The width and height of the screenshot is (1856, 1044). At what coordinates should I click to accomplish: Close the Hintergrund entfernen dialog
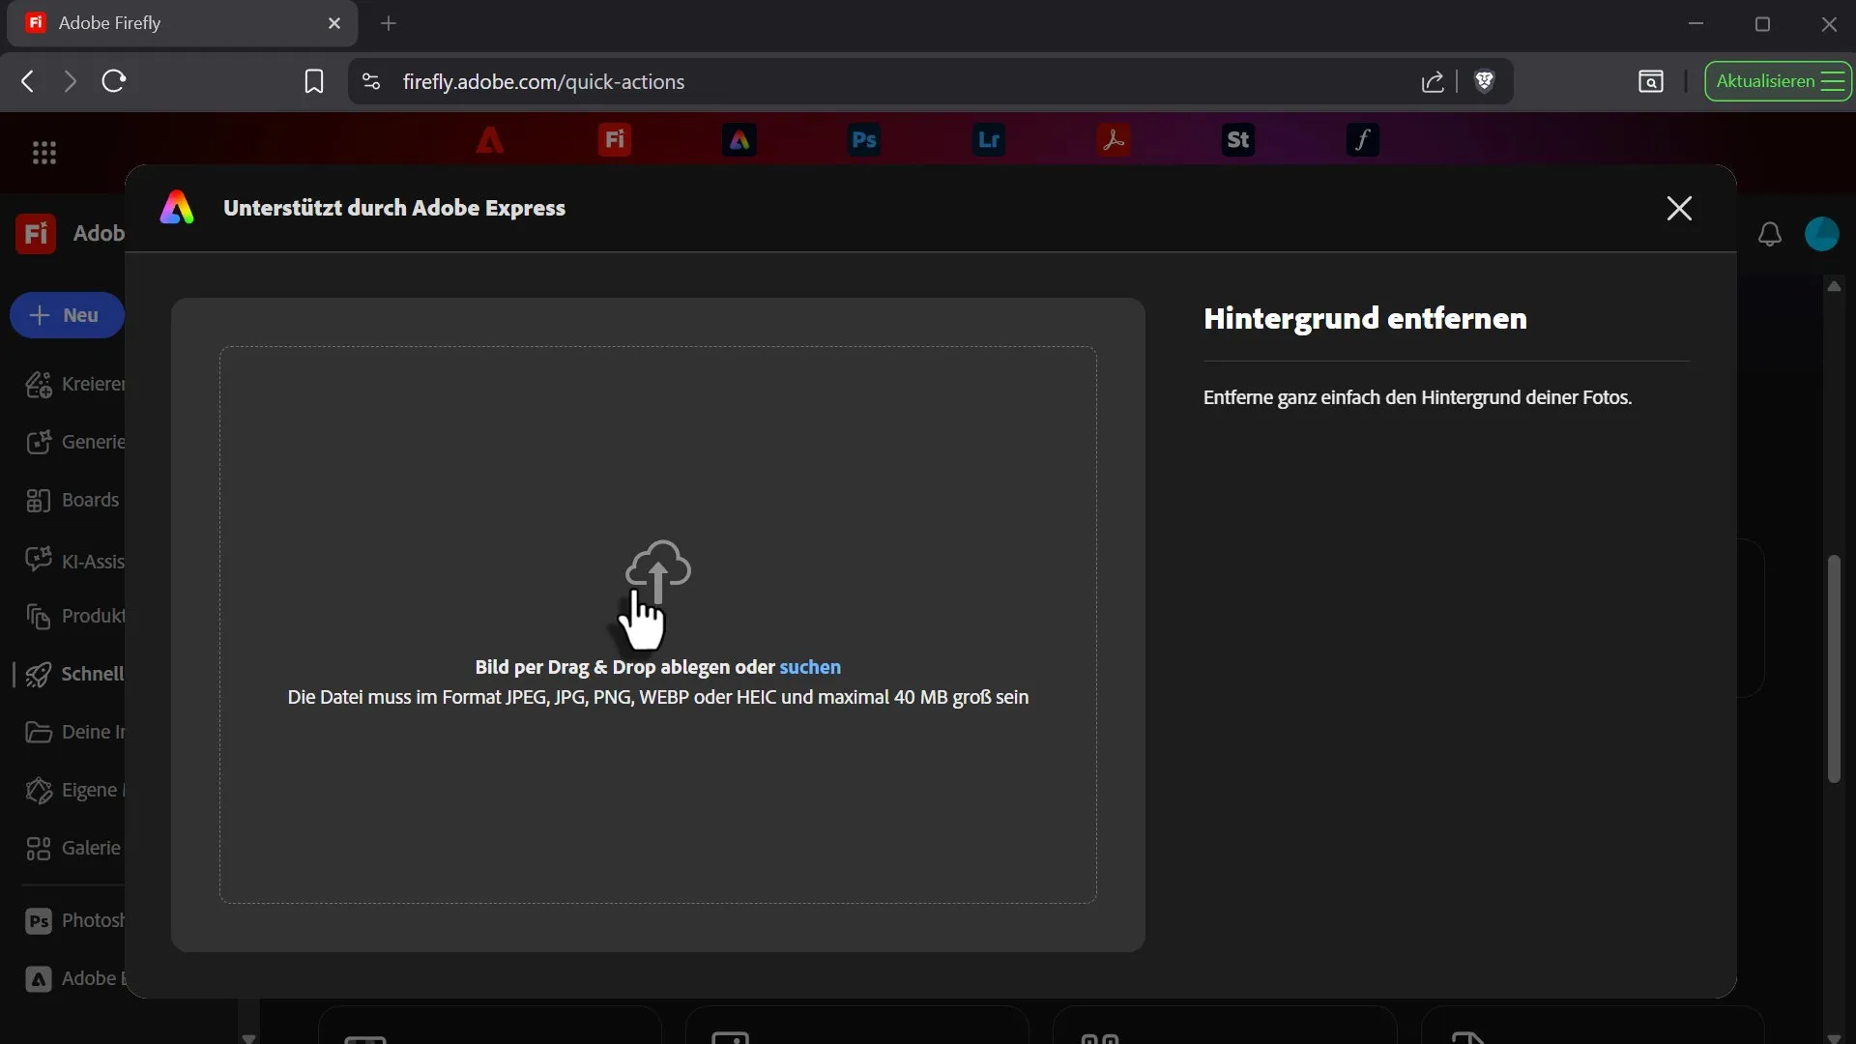[x=1679, y=208]
